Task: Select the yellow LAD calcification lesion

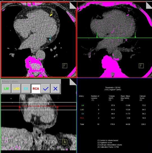Action: click(x=51, y=15)
